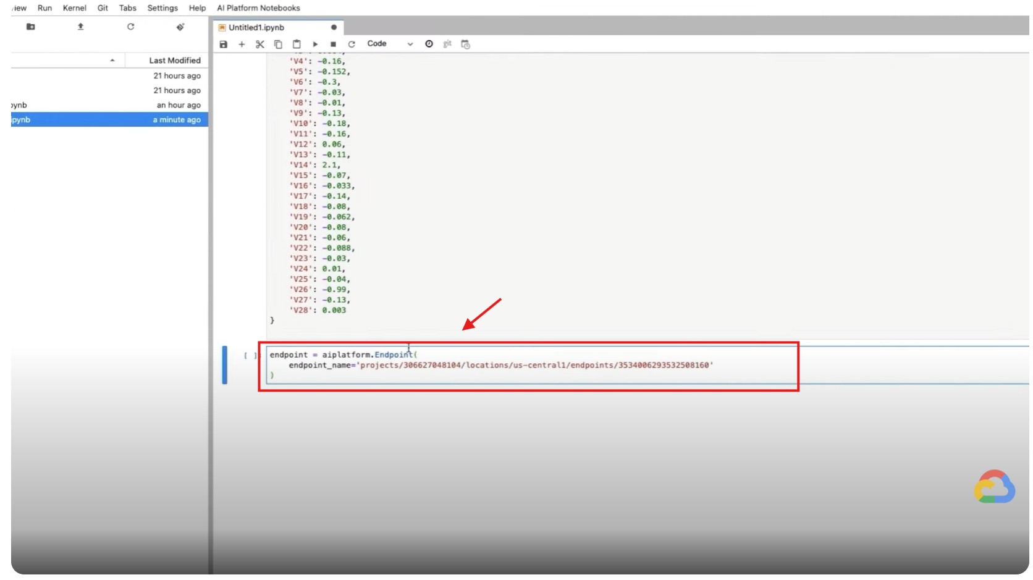Screen dimensions: 1033x580
Task: Sort files by Last Modified column
Action: click(x=174, y=61)
